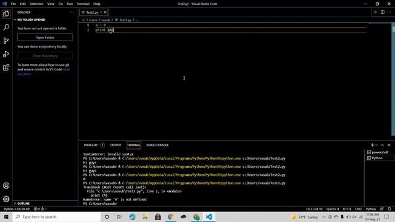Viewport: 395px width, 222px height.
Task: Open Microsoft Store from taskbar
Action: 158,216
